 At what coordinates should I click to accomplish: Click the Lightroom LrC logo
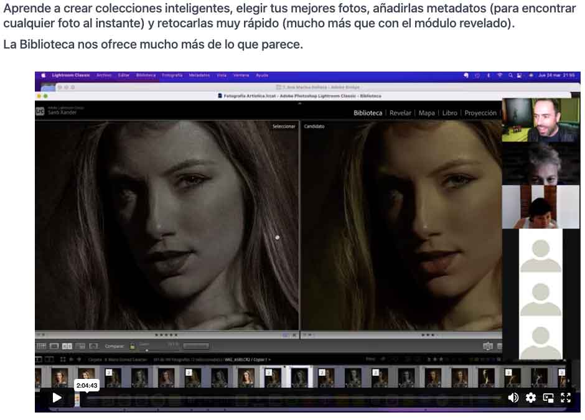click(x=40, y=111)
